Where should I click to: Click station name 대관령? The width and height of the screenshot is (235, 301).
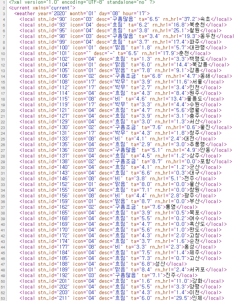click(x=197, y=47)
